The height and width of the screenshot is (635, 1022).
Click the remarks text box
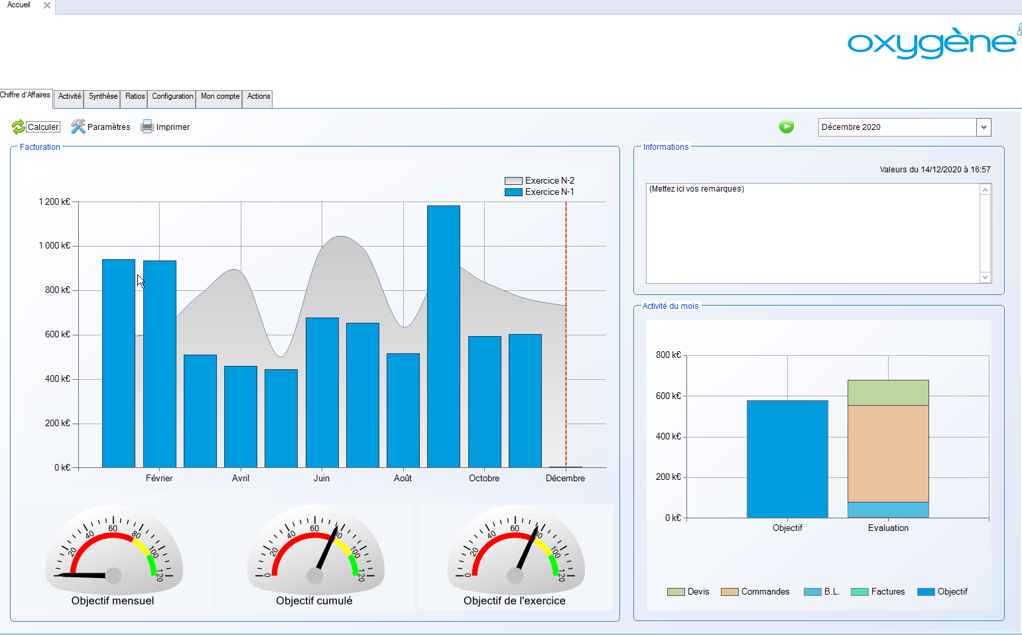pos(812,233)
